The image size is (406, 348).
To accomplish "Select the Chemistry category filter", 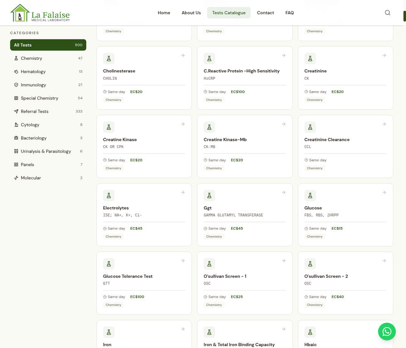I will click(31, 58).
